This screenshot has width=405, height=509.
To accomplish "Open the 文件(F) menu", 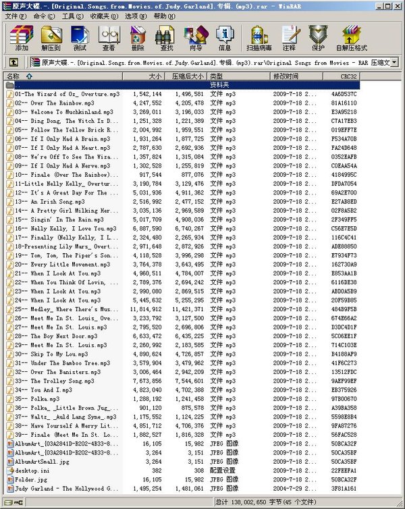I will click(16, 16).
